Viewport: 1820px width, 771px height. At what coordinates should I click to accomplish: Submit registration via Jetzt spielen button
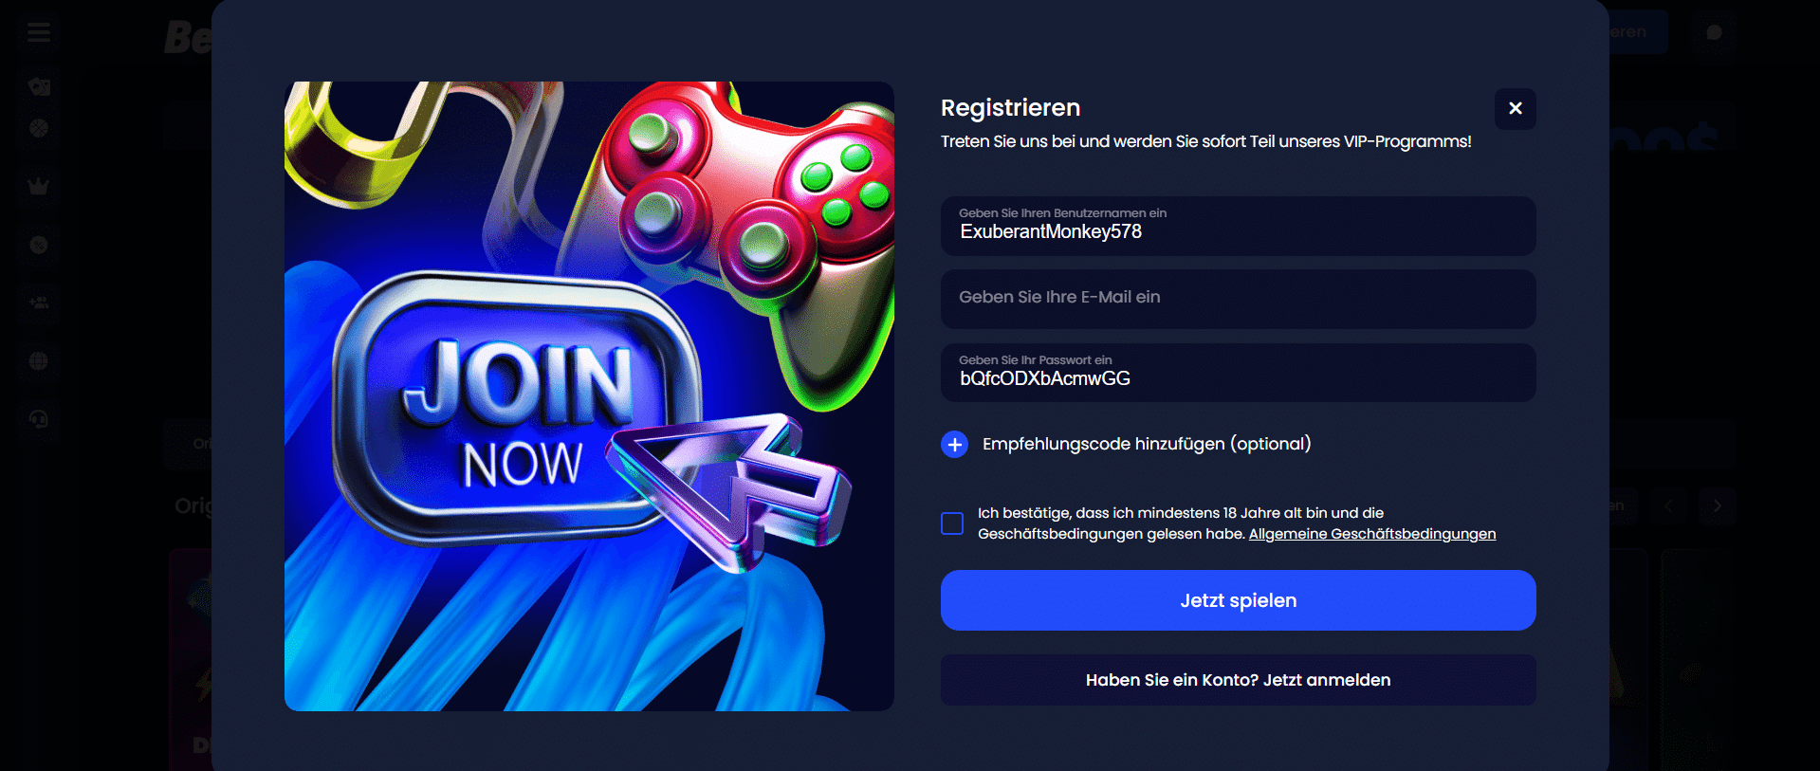(x=1238, y=600)
